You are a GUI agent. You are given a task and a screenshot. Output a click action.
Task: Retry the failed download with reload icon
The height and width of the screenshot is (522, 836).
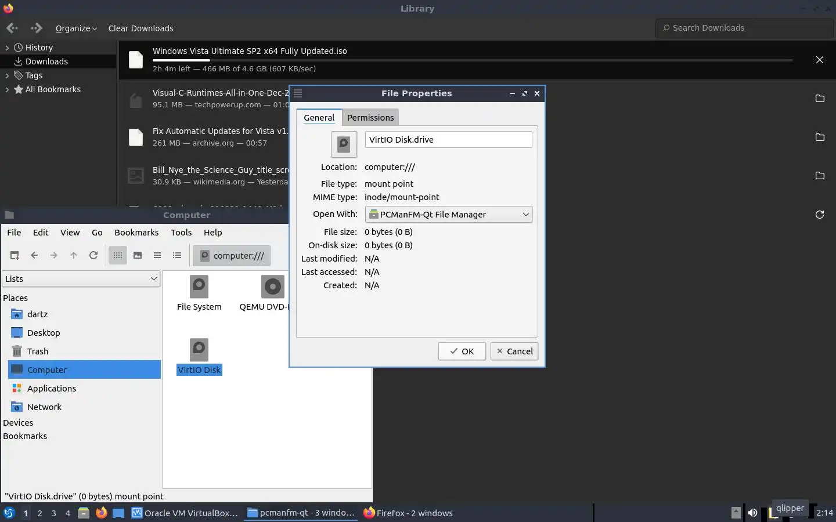[820, 215]
